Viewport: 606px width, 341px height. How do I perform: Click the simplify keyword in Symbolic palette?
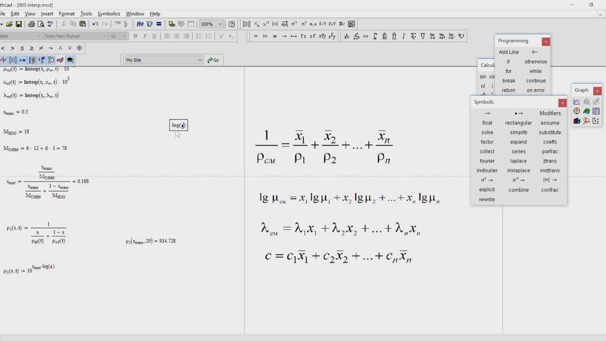(x=518, y=132)
